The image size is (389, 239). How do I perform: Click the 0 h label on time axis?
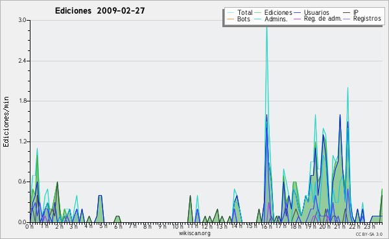(x=30, y=226)
